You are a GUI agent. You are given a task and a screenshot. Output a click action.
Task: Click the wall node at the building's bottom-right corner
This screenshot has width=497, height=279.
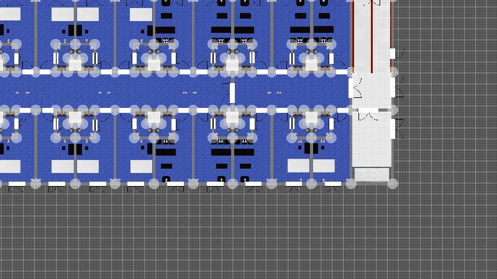point(393,184)
